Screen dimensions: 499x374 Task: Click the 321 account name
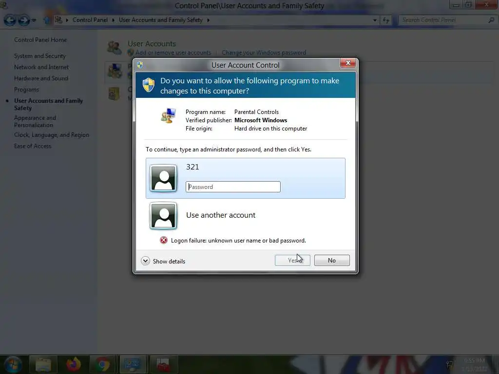[x=192, y=167]
